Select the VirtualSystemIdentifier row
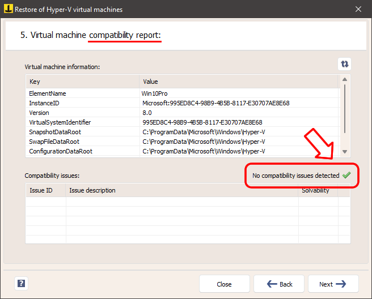The width and height of the screenshot is (372, 299). coord(182,122)
